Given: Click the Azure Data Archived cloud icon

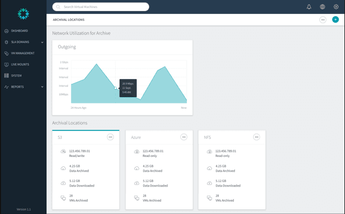Looking at the screenshot, I should pyautogui.click(x=137, y=169).
